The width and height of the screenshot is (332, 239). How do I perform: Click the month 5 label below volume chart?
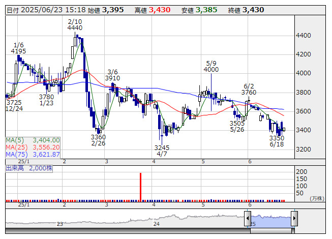(x=203, y=205)
